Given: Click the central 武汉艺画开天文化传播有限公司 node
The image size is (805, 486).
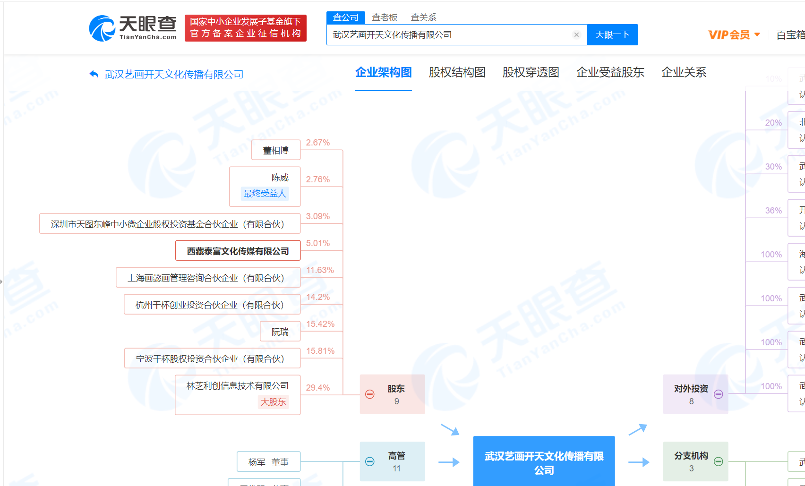Looking at the screenshot, I should click(x=544, y=462).
